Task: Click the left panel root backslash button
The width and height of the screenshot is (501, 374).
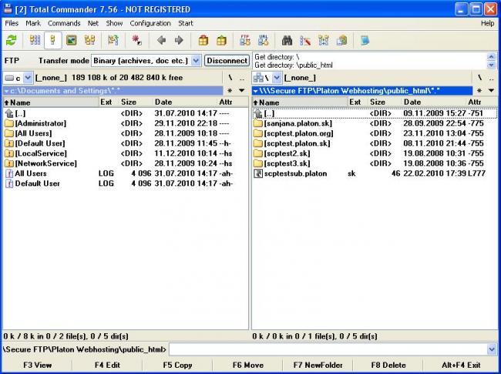Action: tap(230, 78)
